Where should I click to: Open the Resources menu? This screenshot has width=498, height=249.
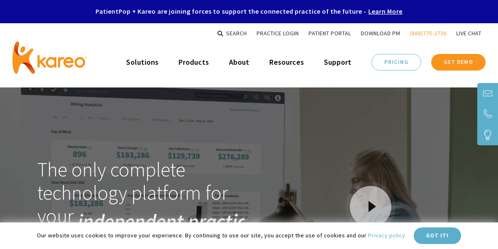286,62
